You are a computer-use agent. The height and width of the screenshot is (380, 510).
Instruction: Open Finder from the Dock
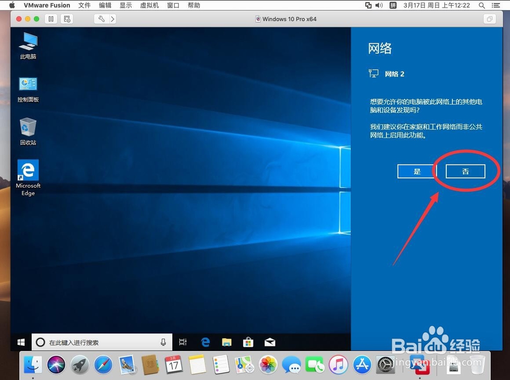click(x=33, y=364)
